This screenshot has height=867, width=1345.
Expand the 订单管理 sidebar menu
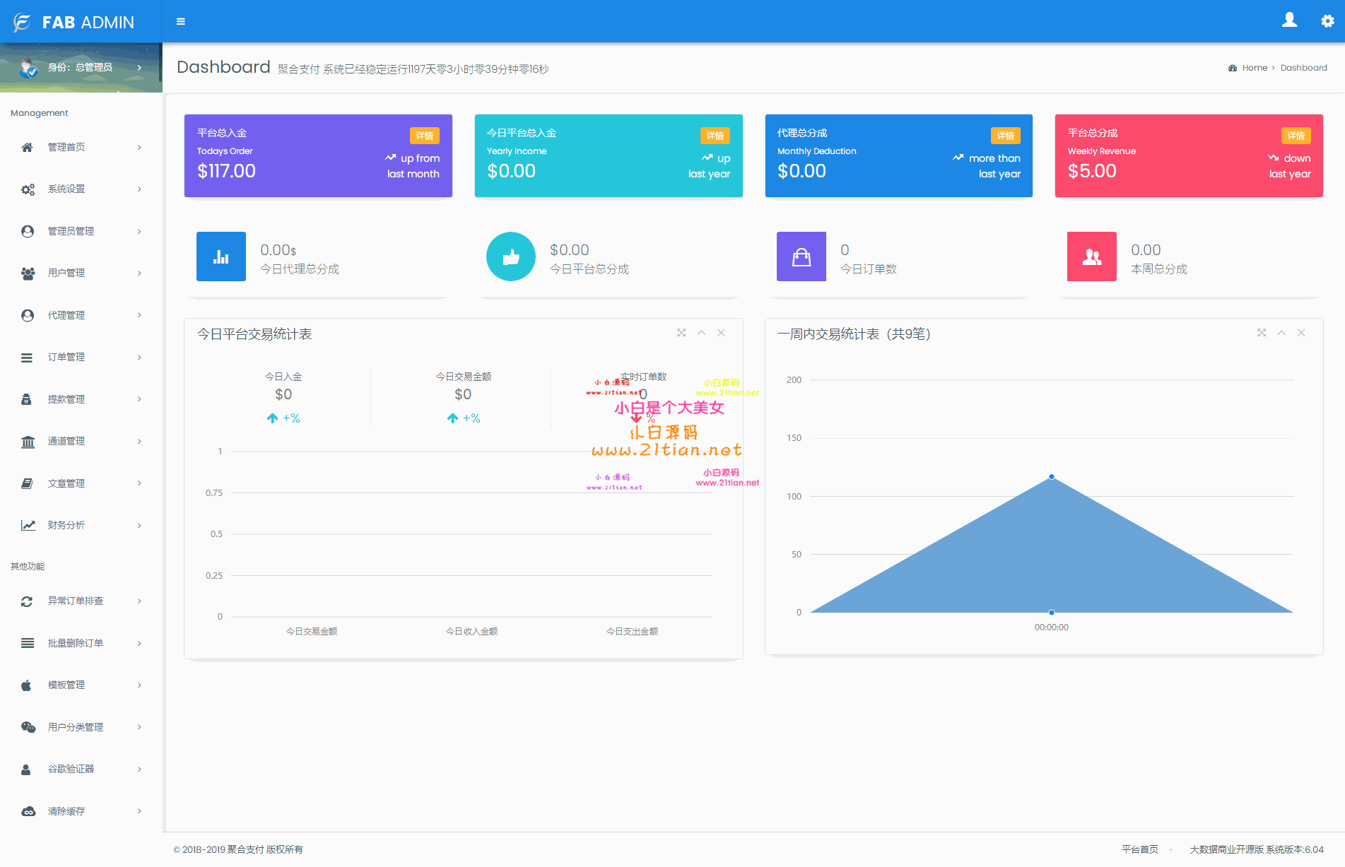(81, 357)
